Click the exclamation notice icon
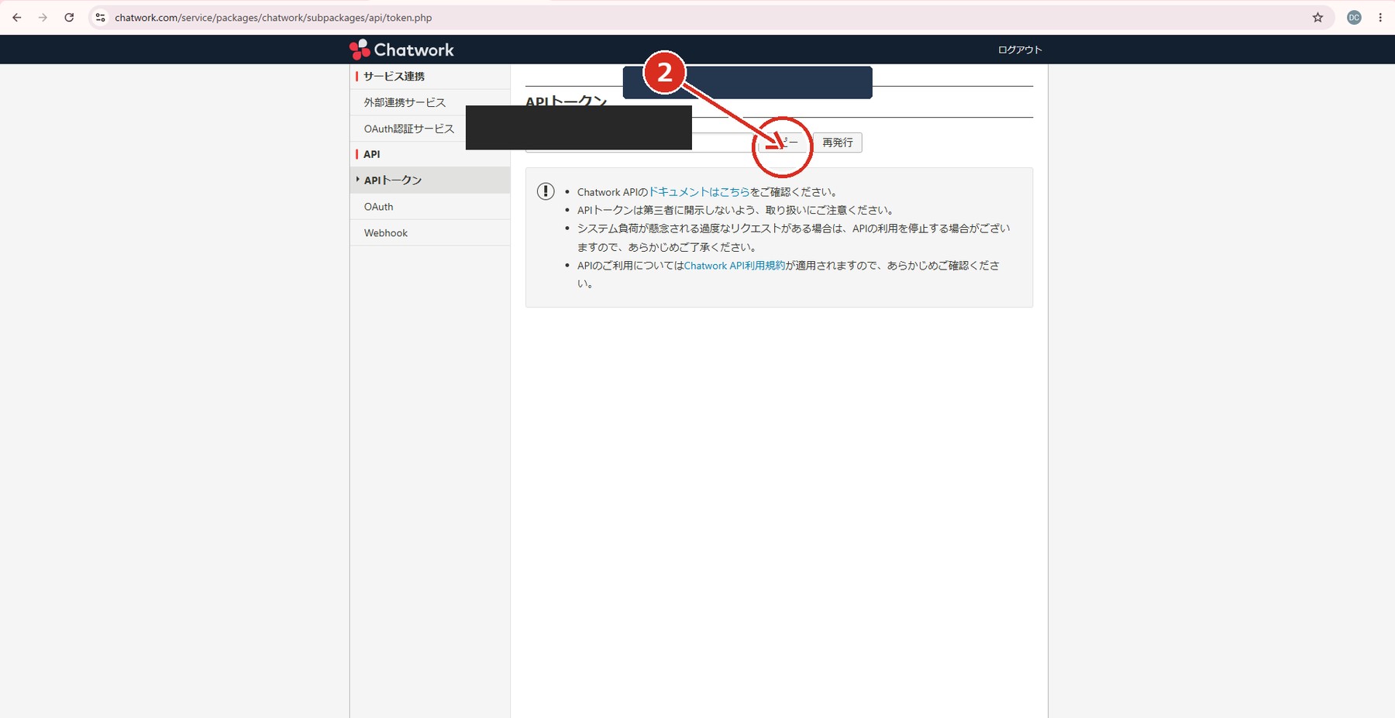This screenshot has width=1395, height=718. click(x=546, y=191)
